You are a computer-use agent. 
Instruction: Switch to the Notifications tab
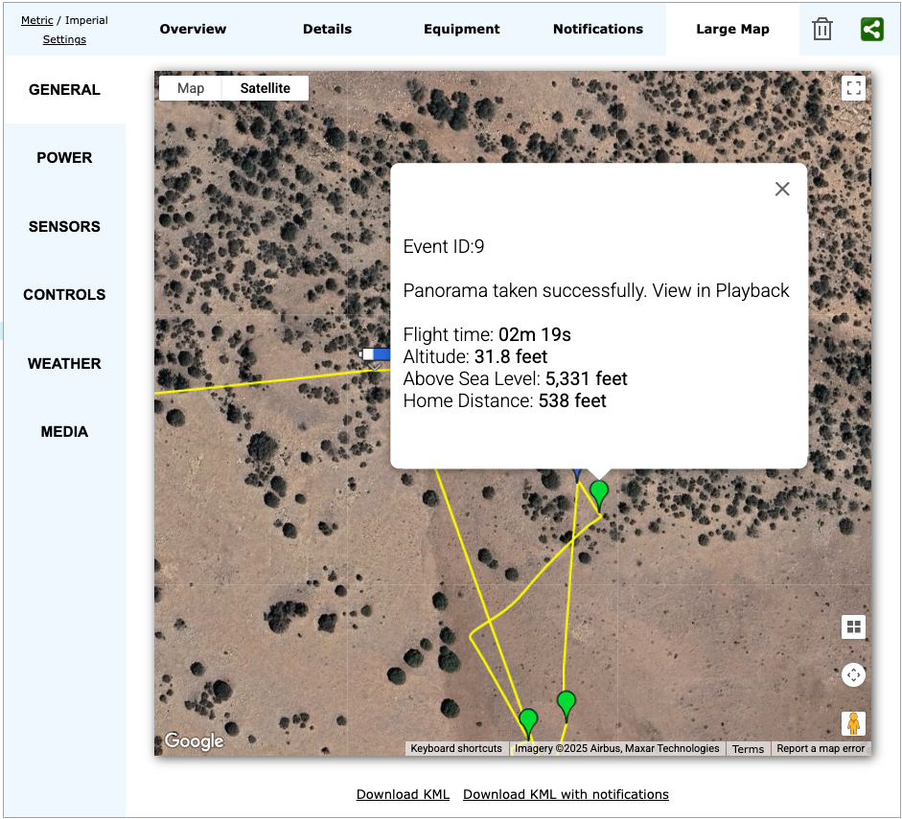(597, 29)
